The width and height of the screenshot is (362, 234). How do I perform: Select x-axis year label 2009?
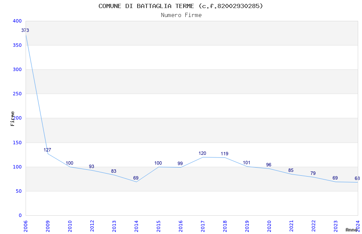tap(48, 226)
